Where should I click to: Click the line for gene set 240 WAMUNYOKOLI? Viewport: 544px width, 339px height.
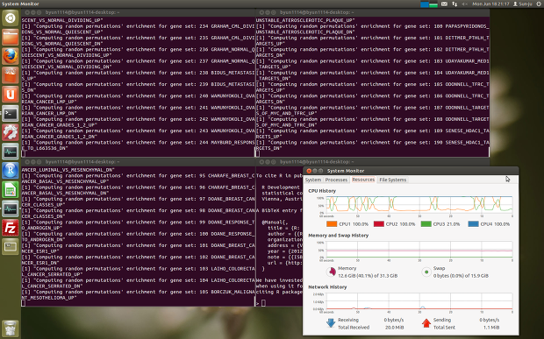(x=138, y=95)
